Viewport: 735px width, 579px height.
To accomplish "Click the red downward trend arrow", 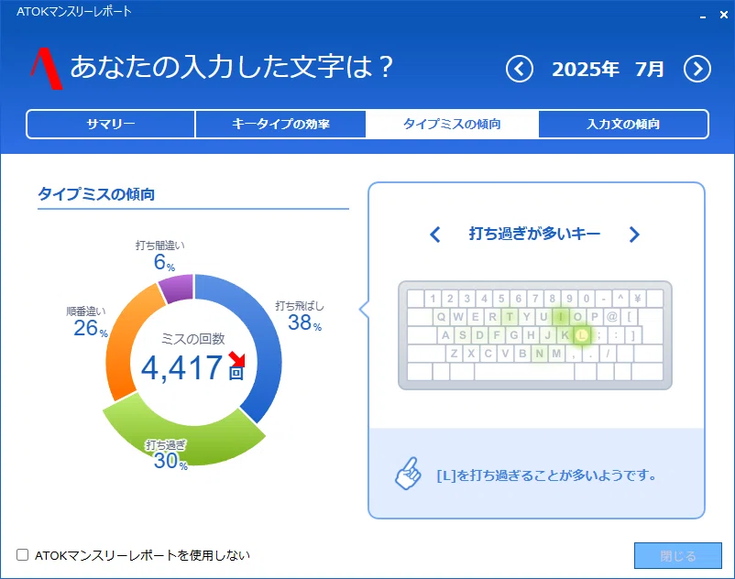I will (x=237, y=359).
